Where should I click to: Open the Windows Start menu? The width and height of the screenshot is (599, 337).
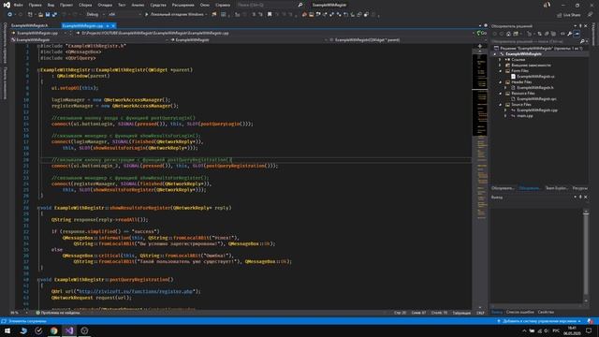pos(7,330)
